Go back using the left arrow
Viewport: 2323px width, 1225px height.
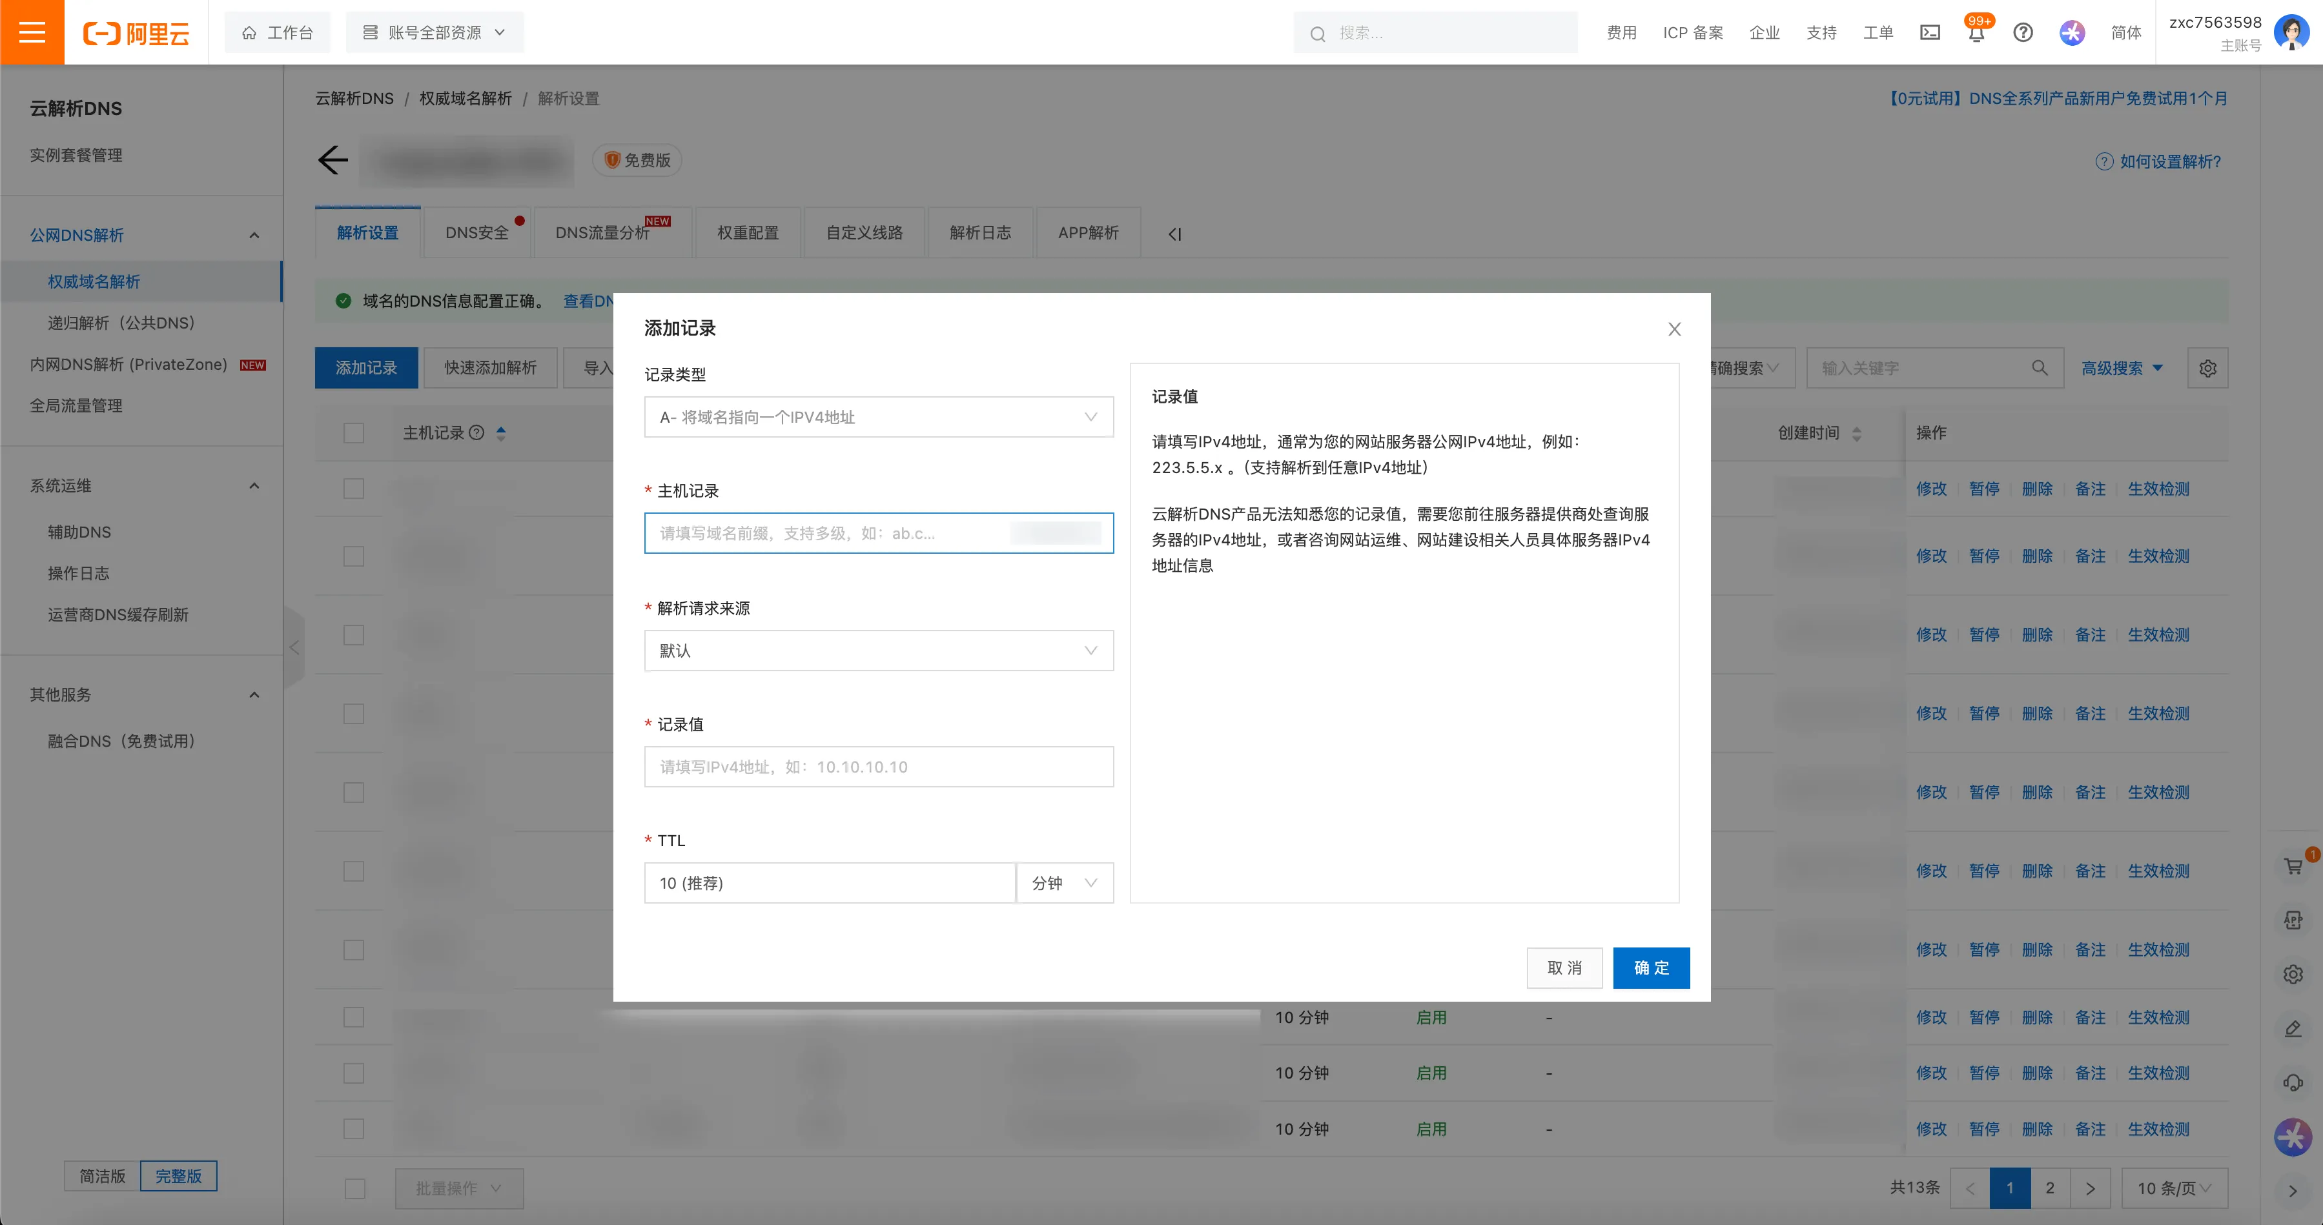point(333,161)
